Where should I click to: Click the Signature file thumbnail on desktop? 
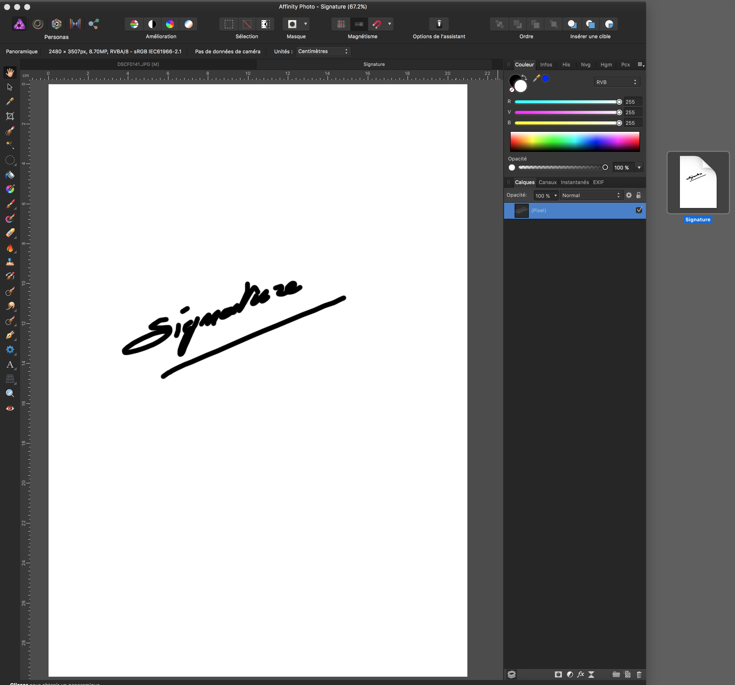tap(698, 182)
